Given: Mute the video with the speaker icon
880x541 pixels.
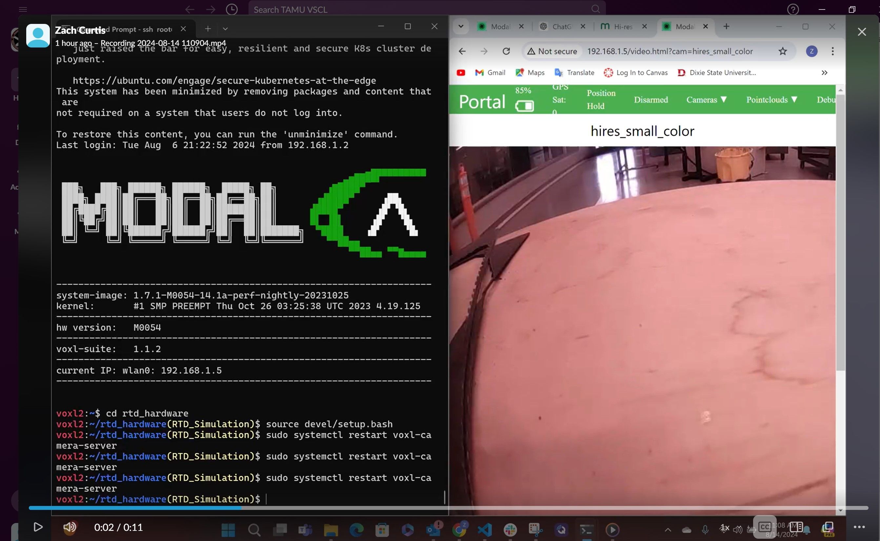Looking at the screenshot, I should coord(70,527).
